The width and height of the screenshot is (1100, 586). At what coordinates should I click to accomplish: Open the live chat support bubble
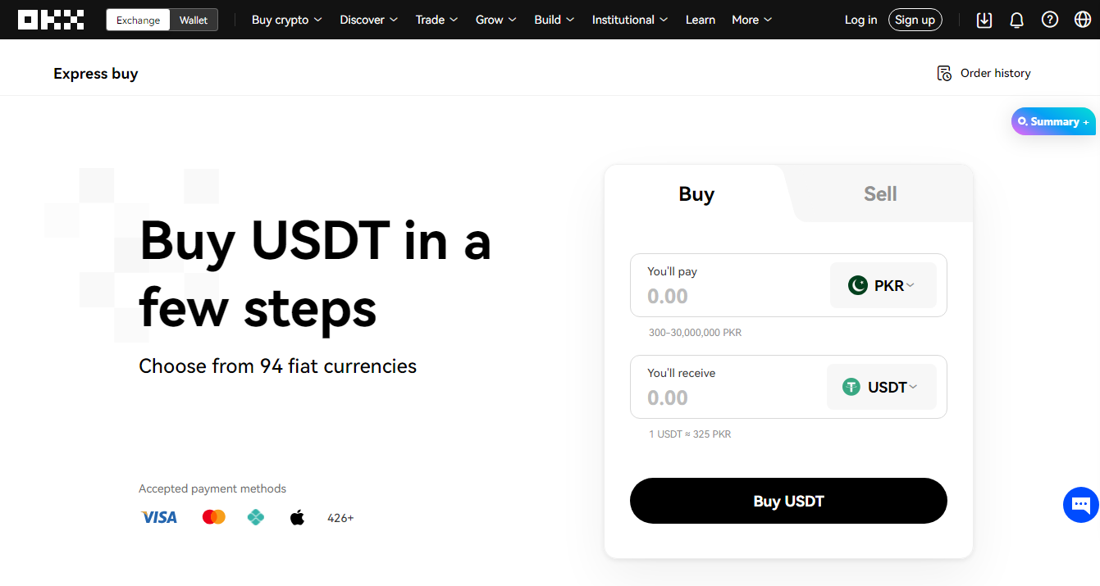1080,504
